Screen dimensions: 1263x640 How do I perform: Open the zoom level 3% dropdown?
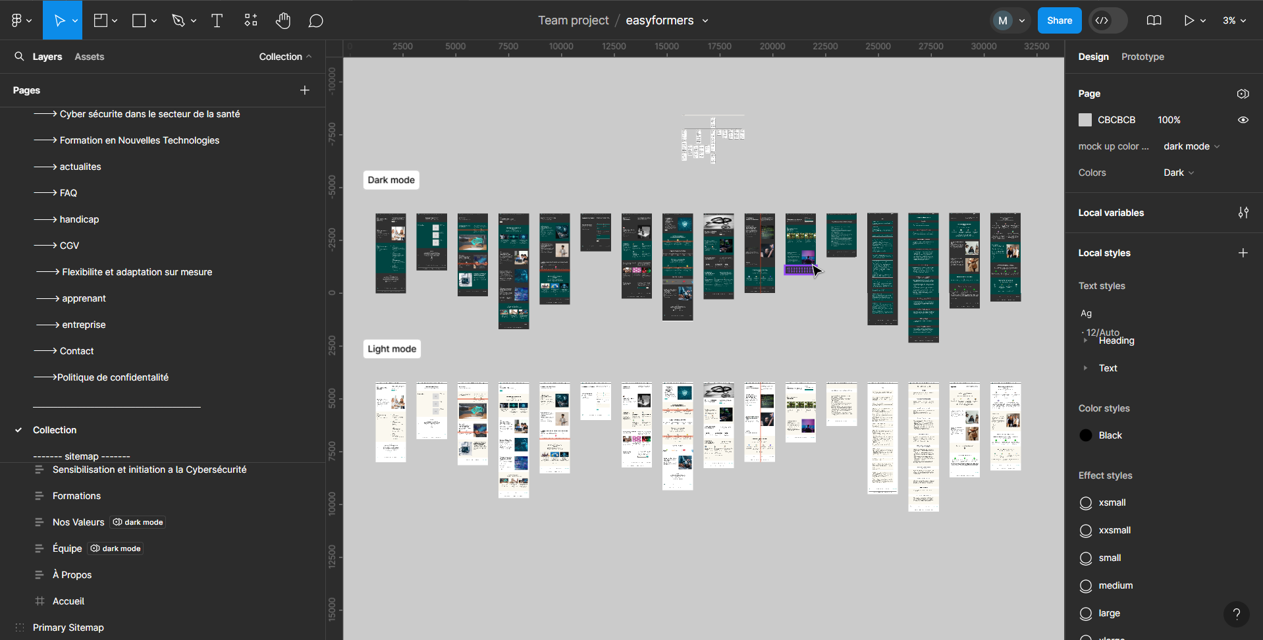click(1234, 20)
